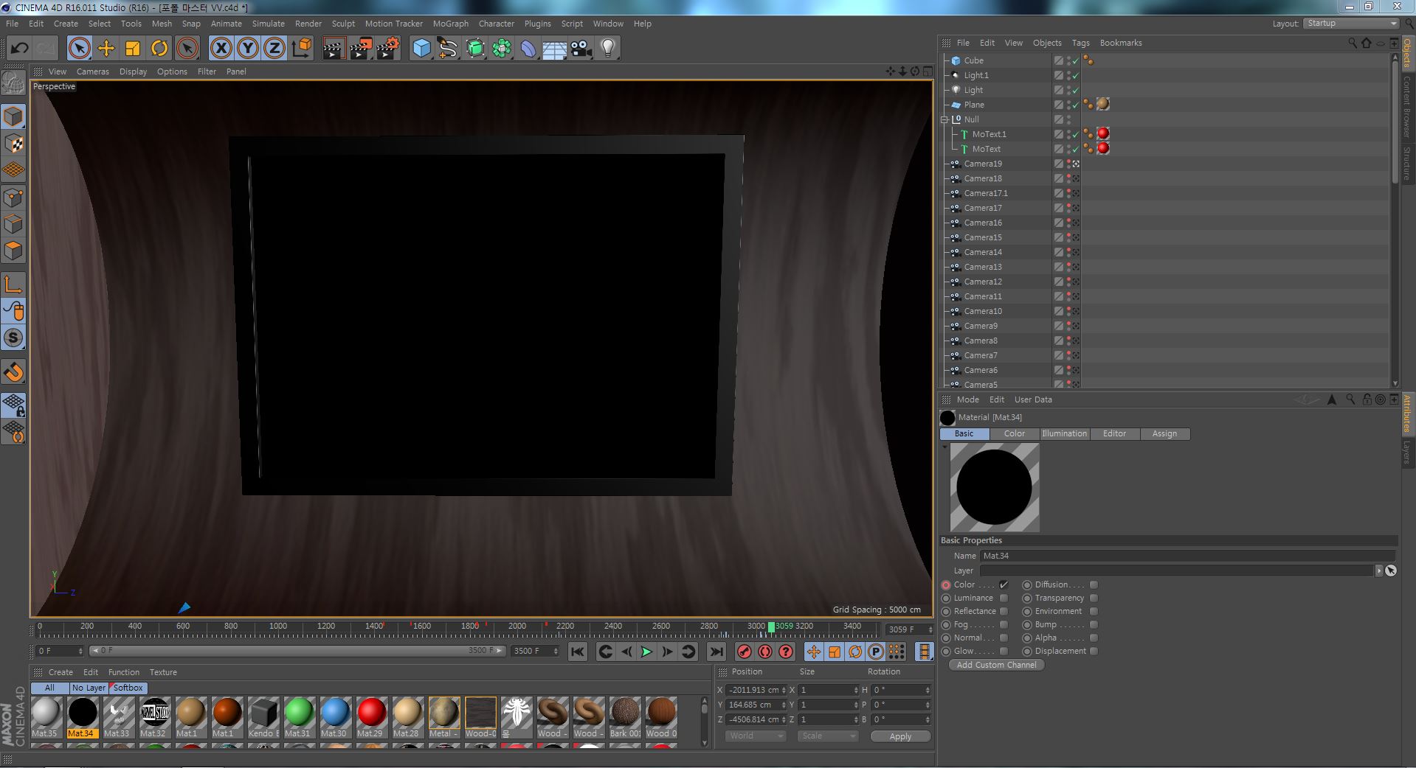Click Add Custom Channel button

(996, 665)
